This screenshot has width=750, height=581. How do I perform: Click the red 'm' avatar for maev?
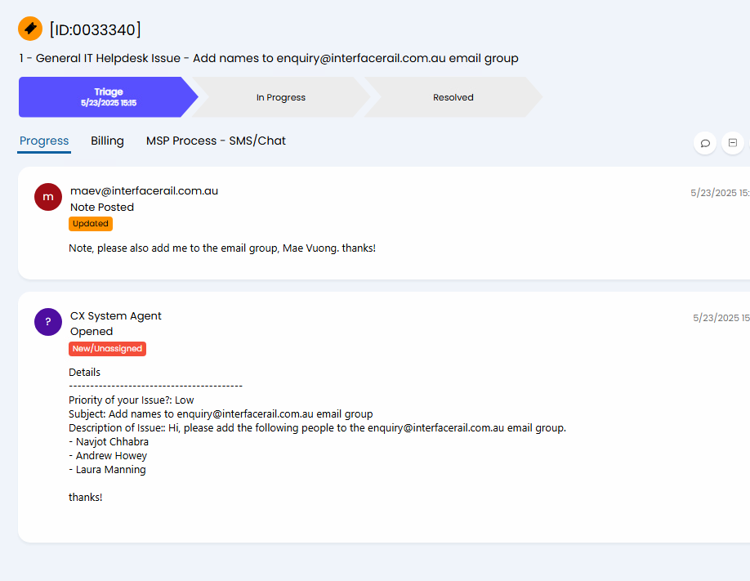[x=48, y=197]
